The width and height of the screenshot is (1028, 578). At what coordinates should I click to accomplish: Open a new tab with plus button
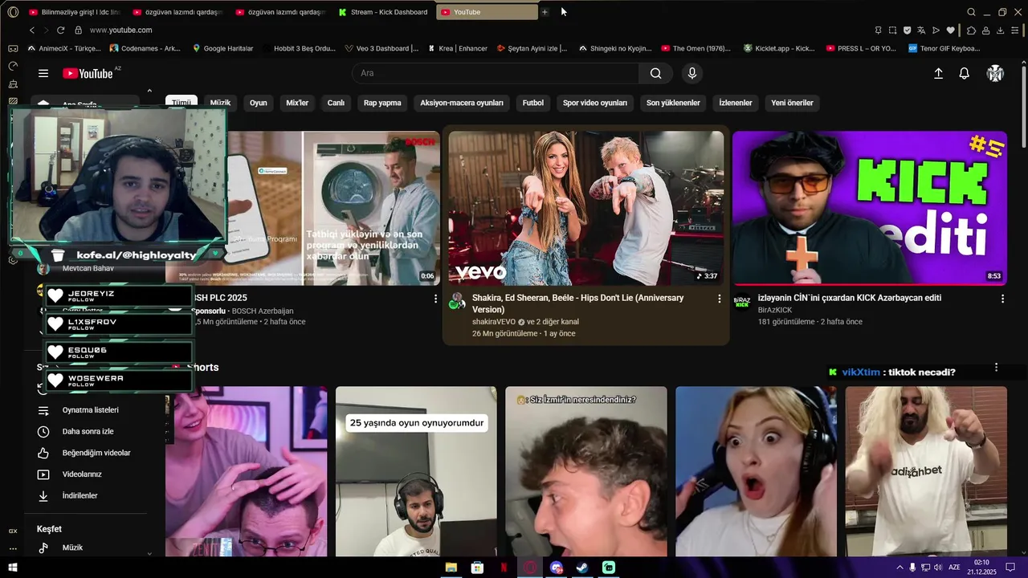(545, 12)
